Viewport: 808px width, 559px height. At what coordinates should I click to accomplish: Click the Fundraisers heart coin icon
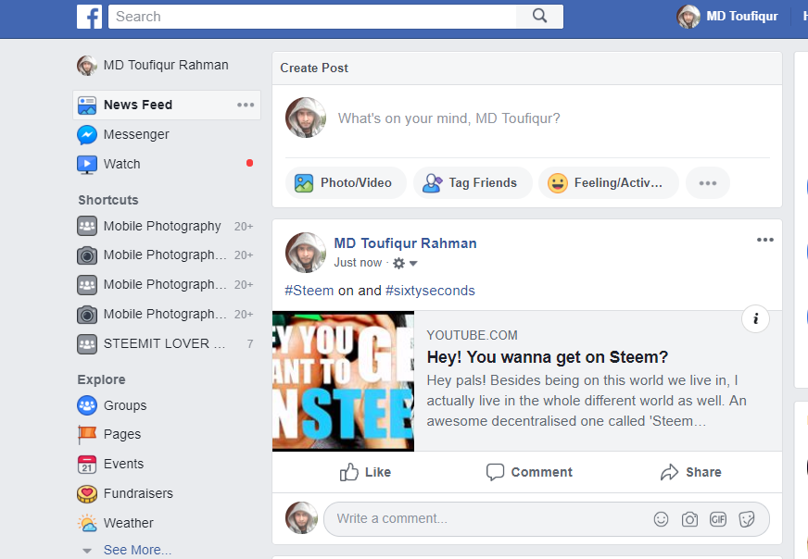click(x=87, y=494)
